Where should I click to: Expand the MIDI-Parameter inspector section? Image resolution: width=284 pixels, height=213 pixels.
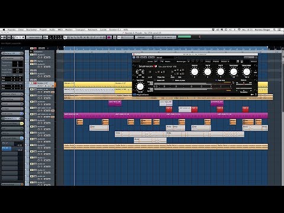point(12,59)
